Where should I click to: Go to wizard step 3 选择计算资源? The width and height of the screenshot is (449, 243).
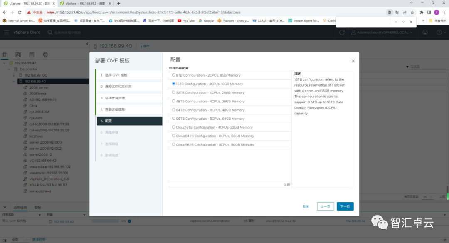[129, 98]
